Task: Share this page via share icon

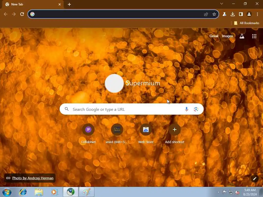Action: point(206,14)
